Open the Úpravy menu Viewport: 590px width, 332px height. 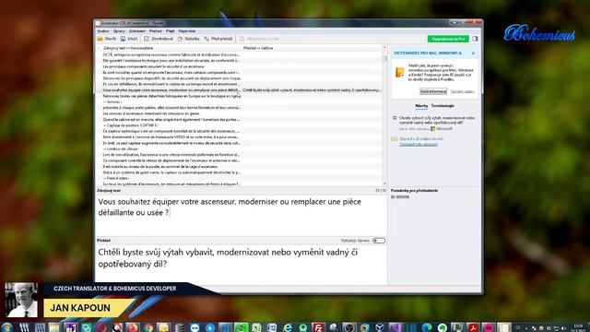[x=119, y=31]
